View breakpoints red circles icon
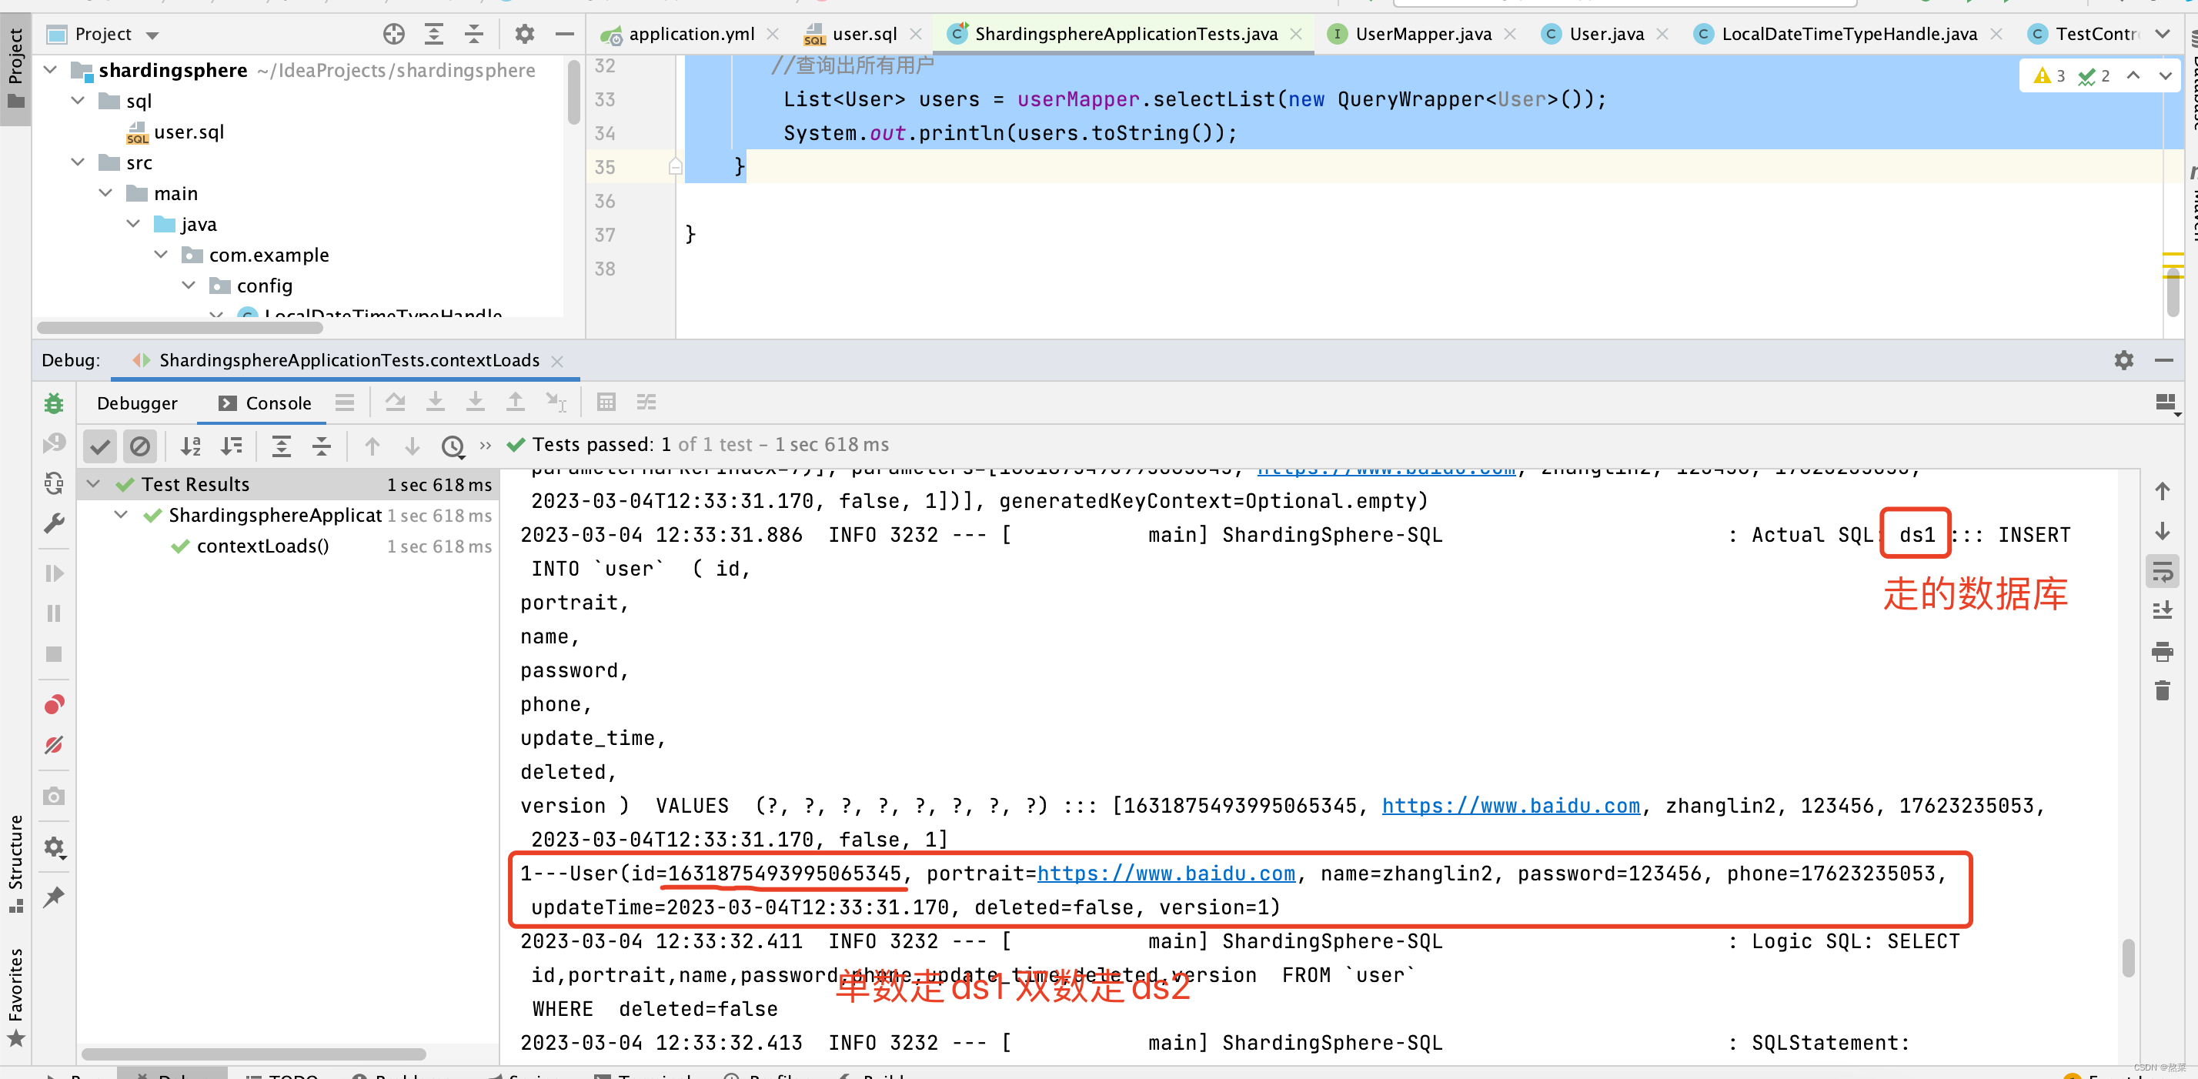The image size is (2198, 1079). point(54,704)
